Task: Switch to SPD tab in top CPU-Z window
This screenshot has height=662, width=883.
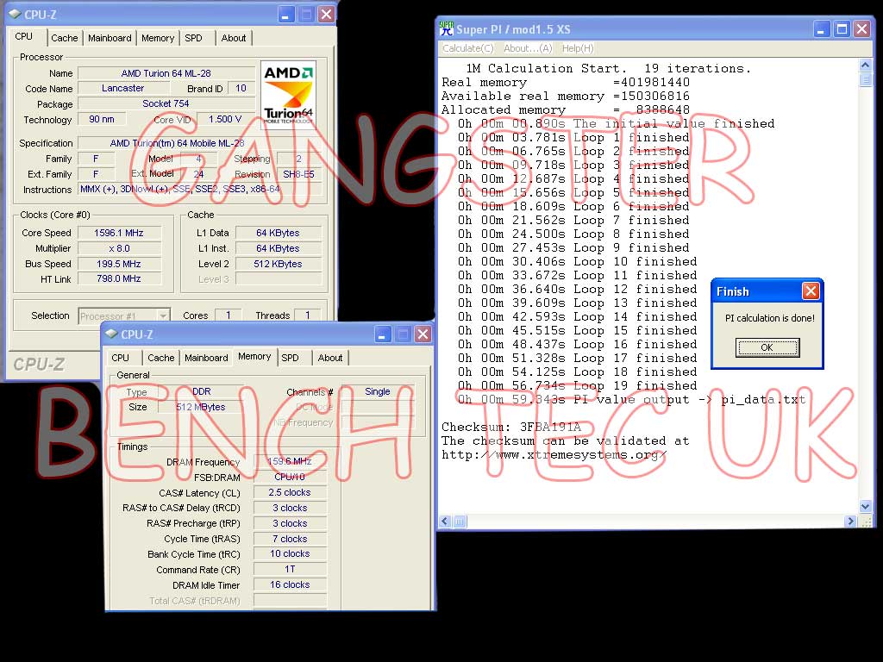Action: (193, 38)
